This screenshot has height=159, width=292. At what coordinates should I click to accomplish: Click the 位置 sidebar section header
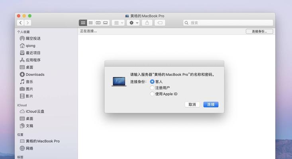pyautogui.click(x=20, y=135)
